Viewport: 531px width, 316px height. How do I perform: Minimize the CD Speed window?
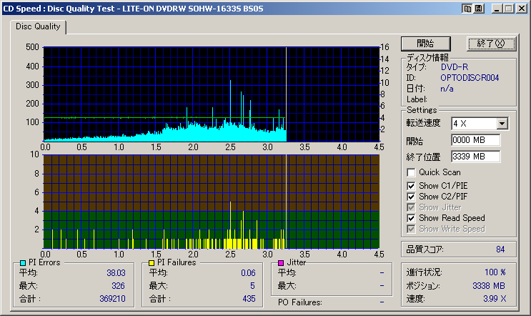[497, 9]
